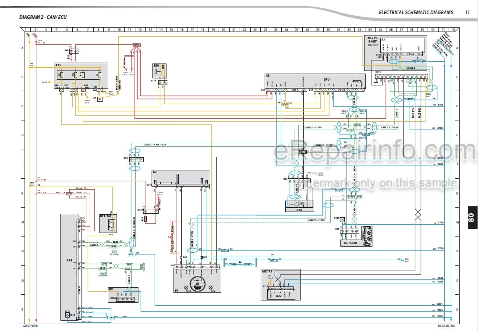This screenshot has width=478, height=332.
Task: Click the EP42 splice label
Action: pos(137,45)
